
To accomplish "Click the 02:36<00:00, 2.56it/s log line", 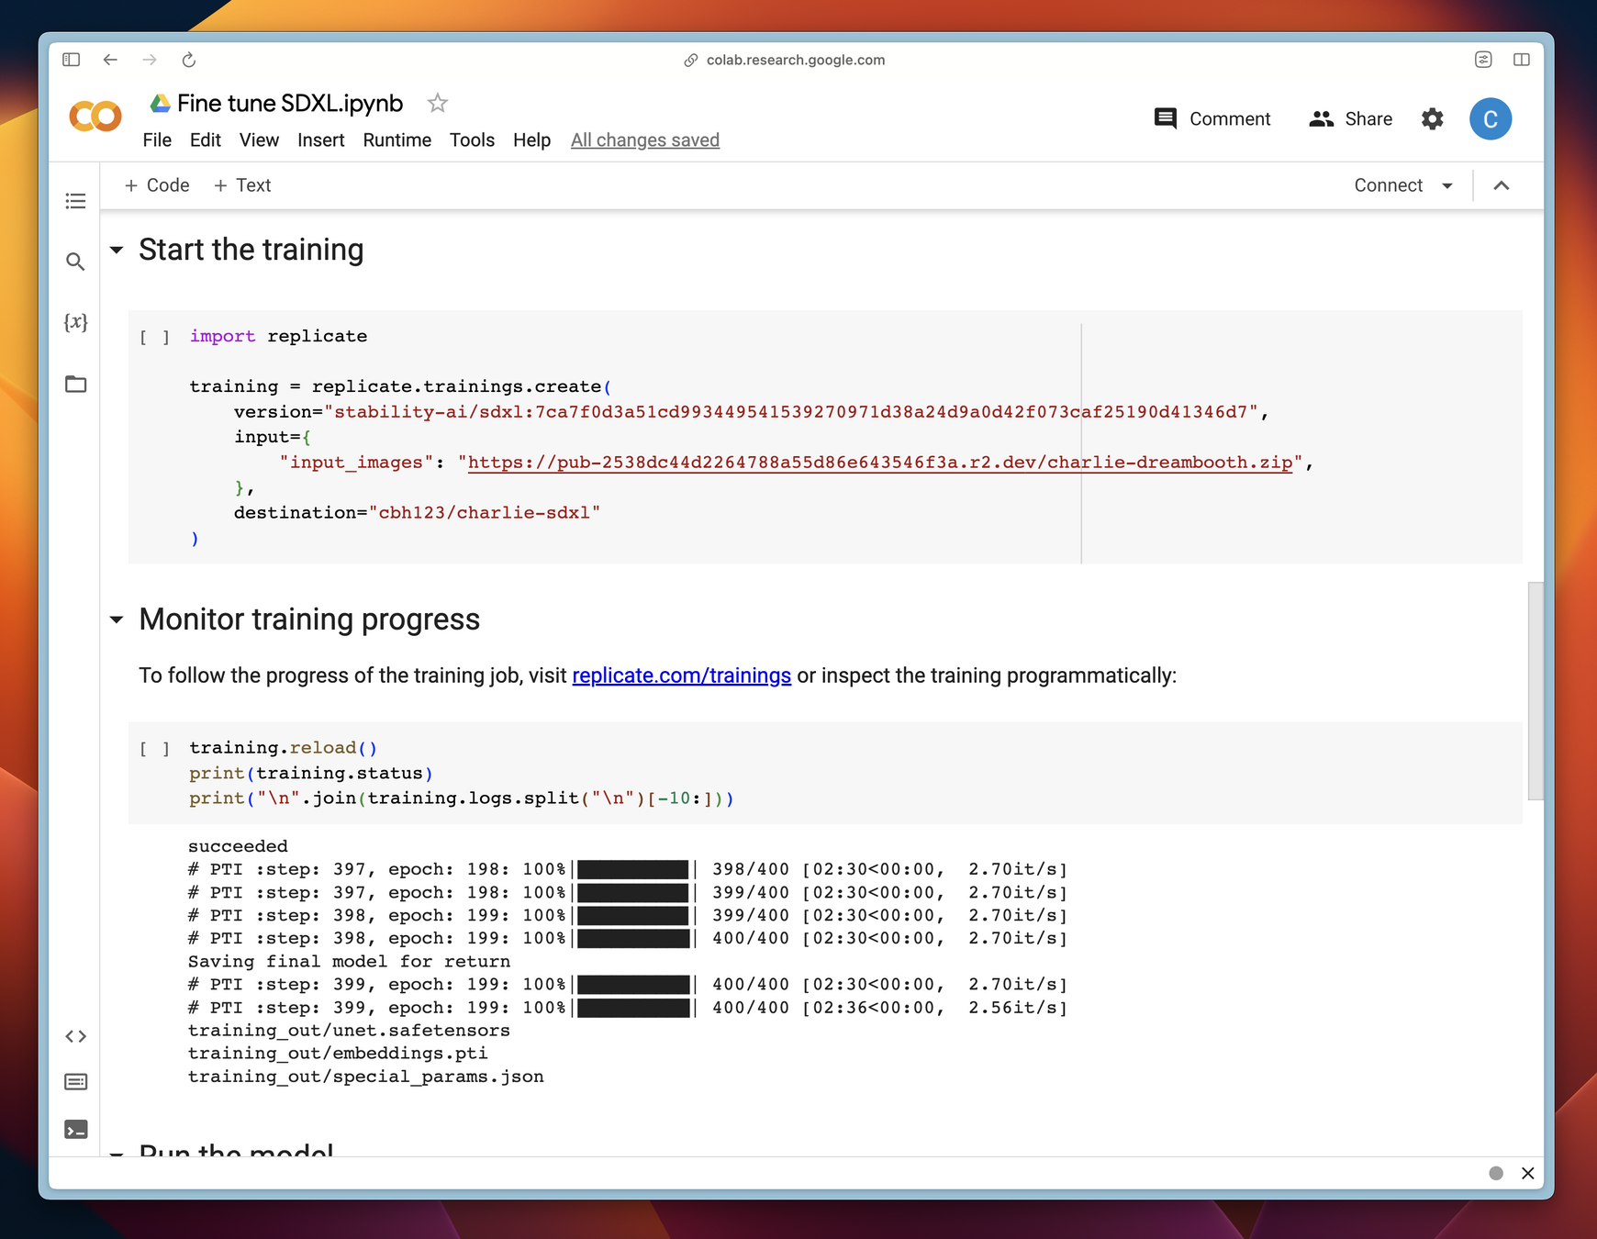I will tap(628, 1008).
